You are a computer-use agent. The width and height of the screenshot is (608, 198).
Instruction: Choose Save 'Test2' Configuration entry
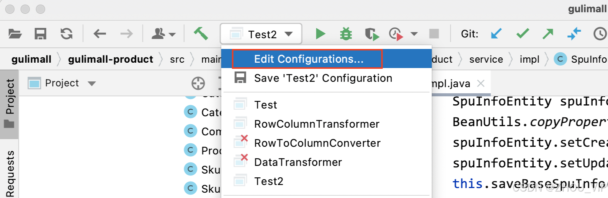click(x=323, y=78)
